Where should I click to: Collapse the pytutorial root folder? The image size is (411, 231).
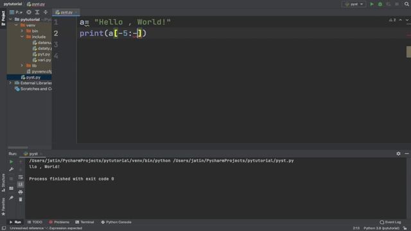[x=10, y=19]
